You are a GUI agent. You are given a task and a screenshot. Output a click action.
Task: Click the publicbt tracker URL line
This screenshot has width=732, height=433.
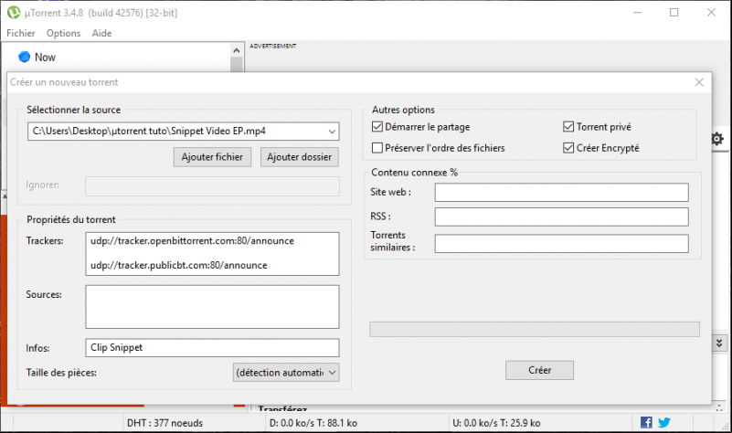point(179,265)
